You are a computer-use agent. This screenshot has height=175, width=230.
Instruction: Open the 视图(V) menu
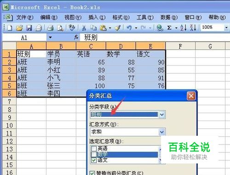coord(73,18)
